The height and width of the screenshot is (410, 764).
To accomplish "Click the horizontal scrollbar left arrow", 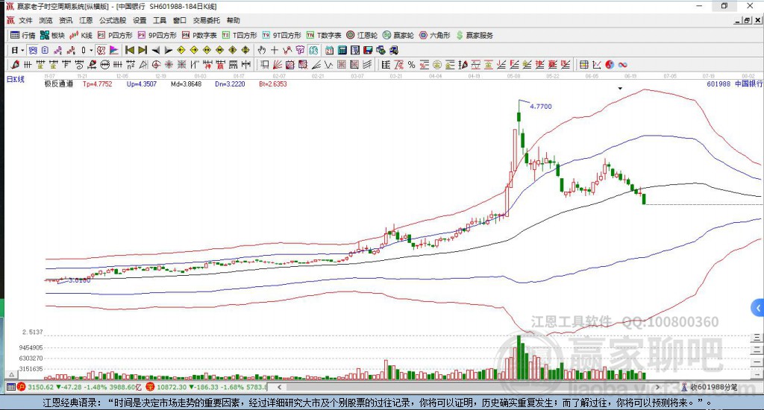I will tap(279, 387).
